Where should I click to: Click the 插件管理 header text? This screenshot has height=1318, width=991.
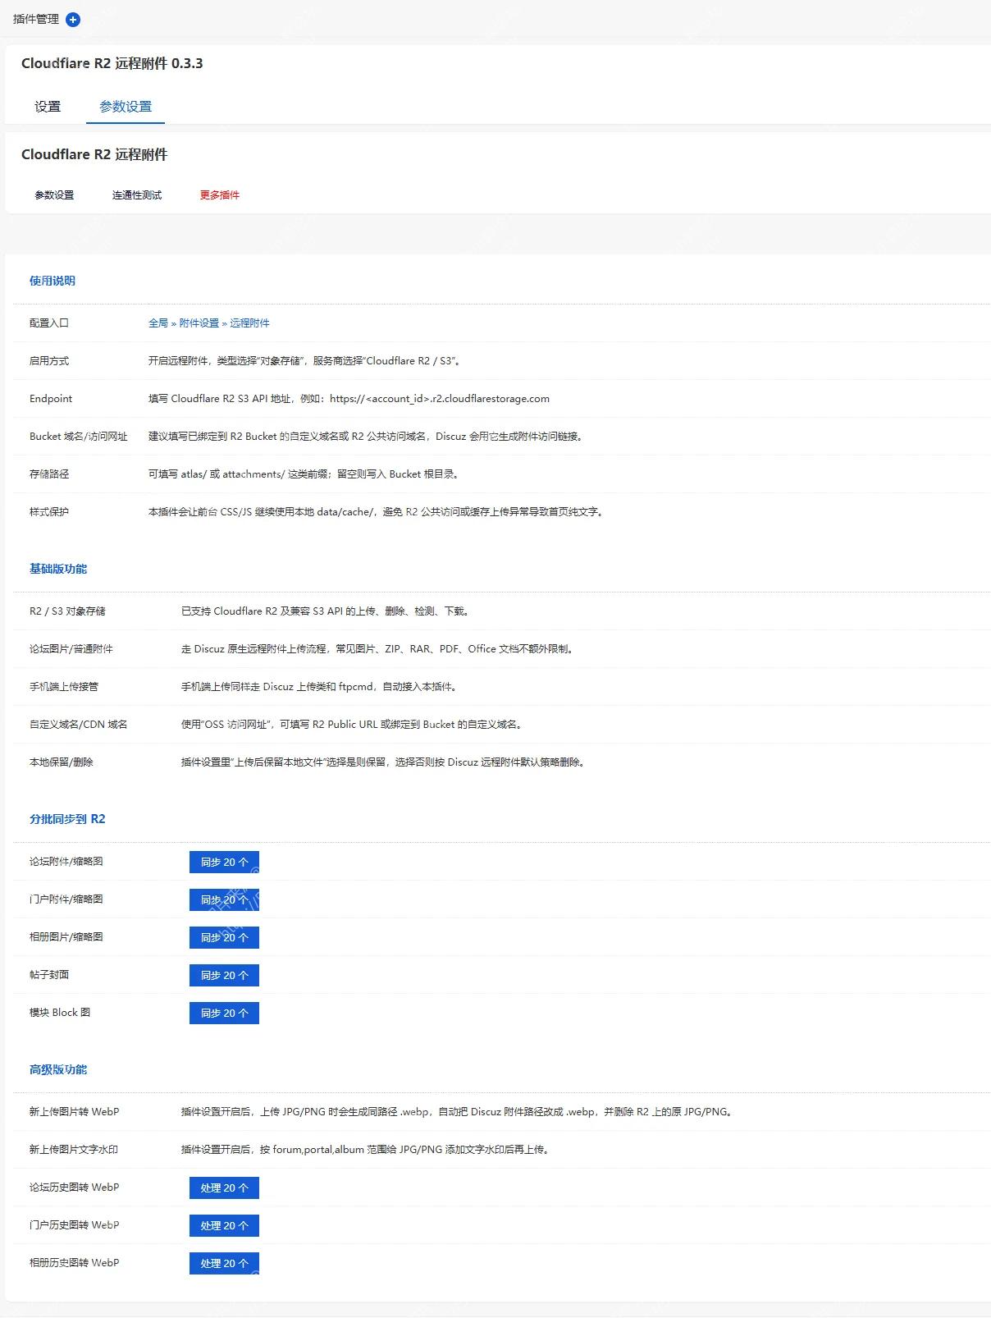click(36, 19)
